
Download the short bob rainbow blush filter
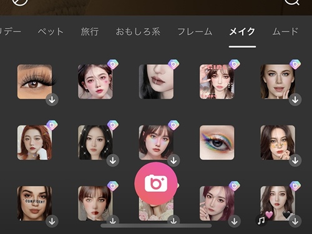click(x=173, y=160)
